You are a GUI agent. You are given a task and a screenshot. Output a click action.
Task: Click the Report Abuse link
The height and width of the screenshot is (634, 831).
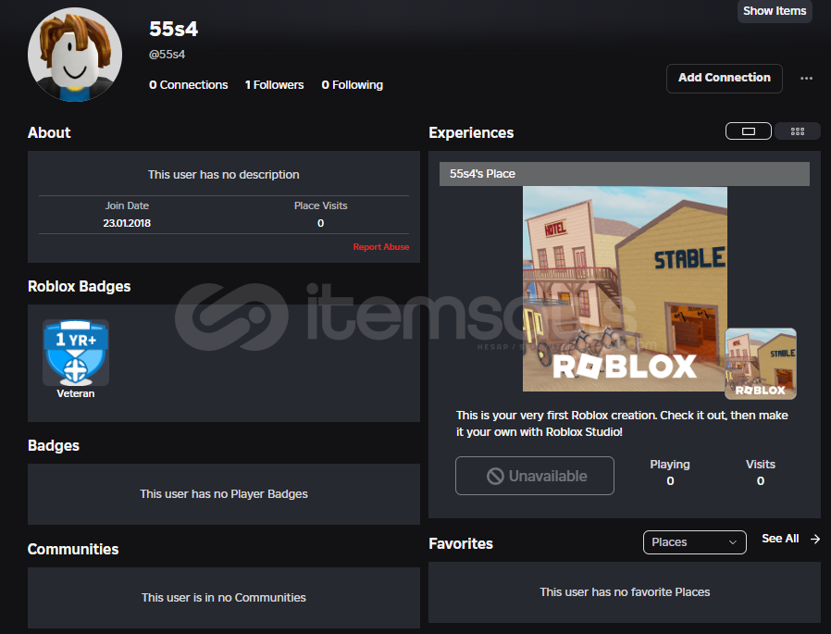tap(381, 247)
